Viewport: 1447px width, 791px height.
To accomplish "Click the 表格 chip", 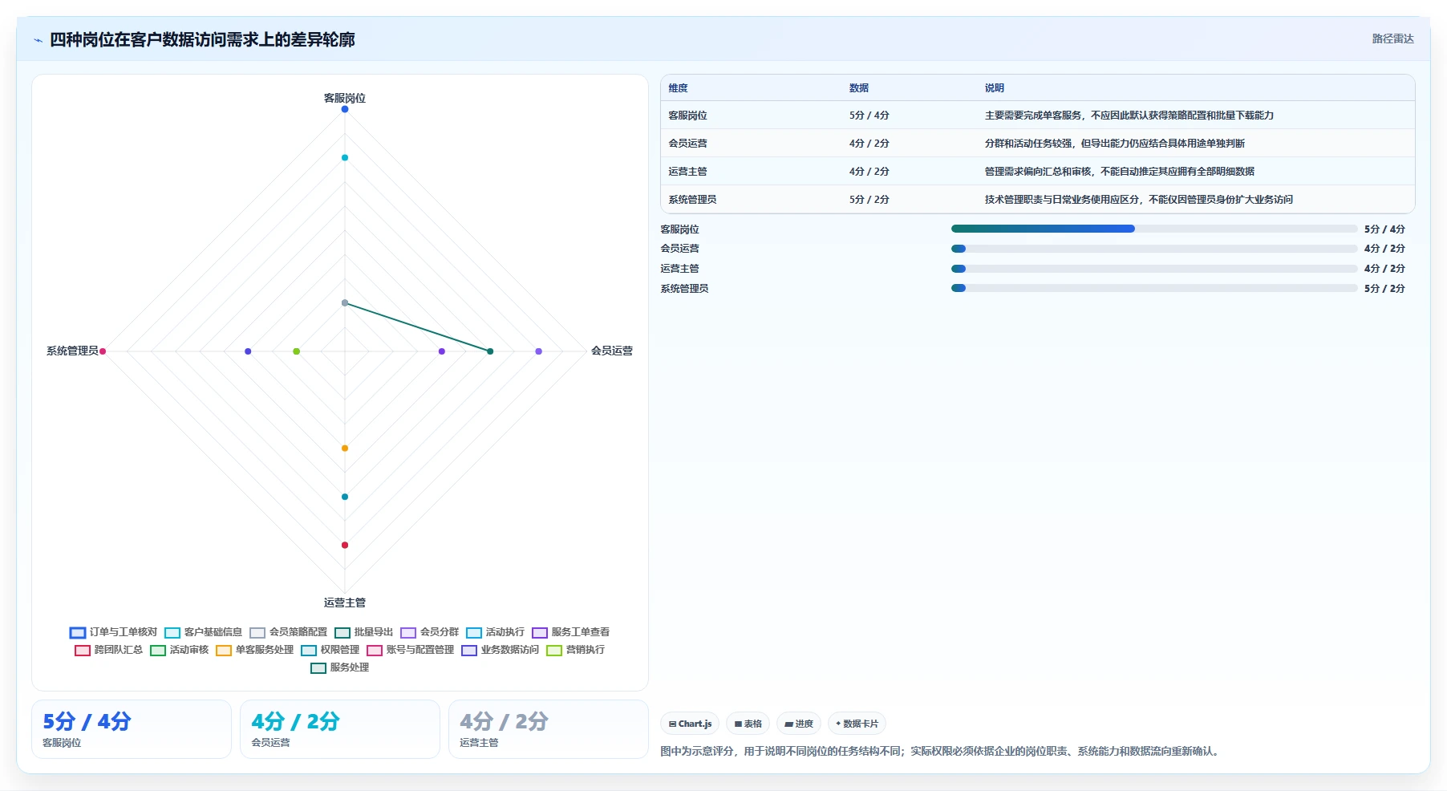I will pos(748,724).
